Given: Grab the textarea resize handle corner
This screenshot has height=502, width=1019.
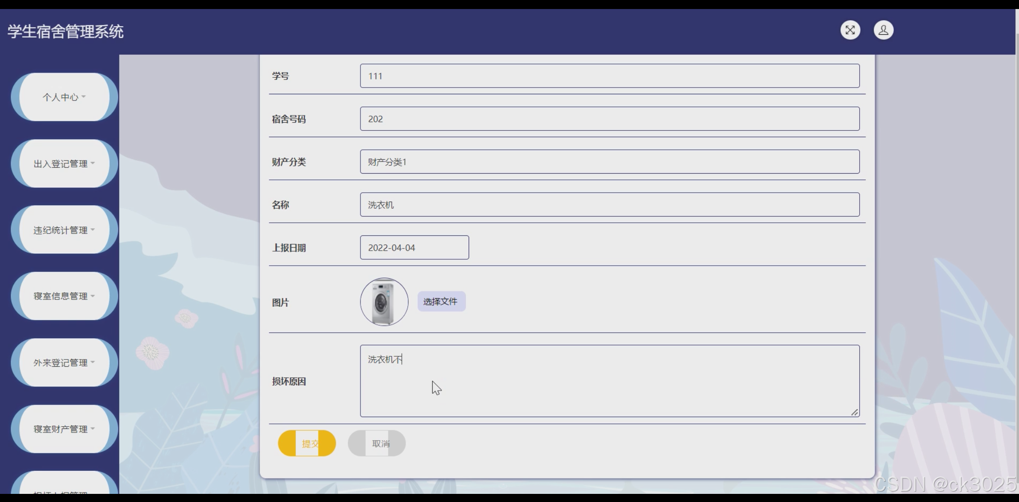Looking at the screenshot, I should click(854, 412).
